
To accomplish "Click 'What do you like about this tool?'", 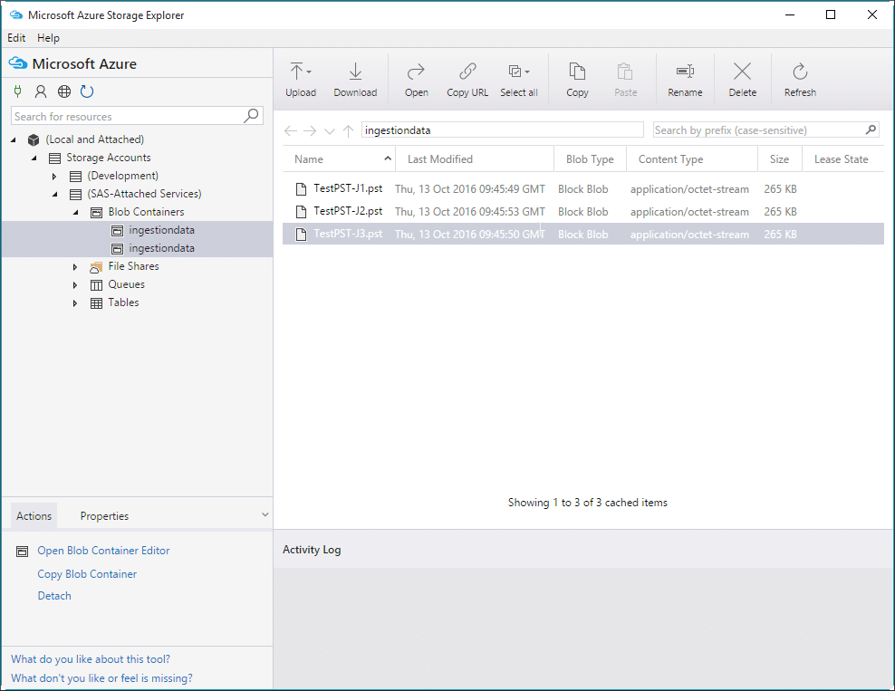I will 91,659.
